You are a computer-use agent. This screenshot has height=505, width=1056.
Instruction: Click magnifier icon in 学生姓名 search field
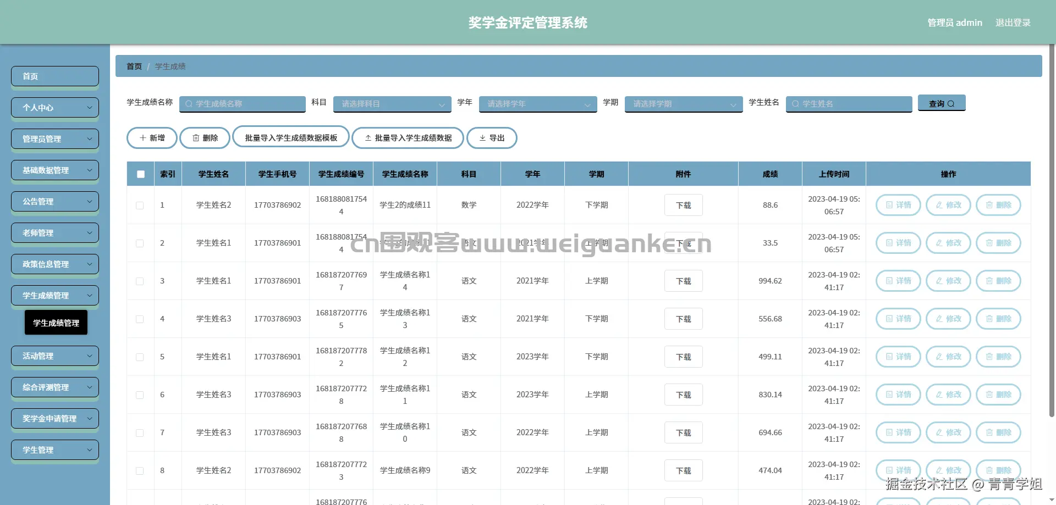(795, 104)
